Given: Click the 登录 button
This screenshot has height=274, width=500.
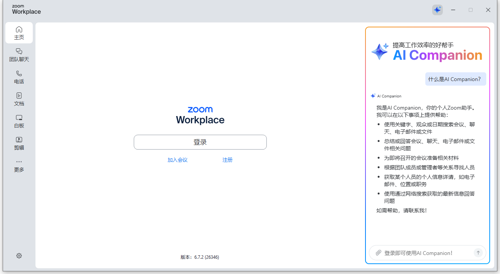Looking at the screenshot, I should pyautogui.click(x=200, y=142).
